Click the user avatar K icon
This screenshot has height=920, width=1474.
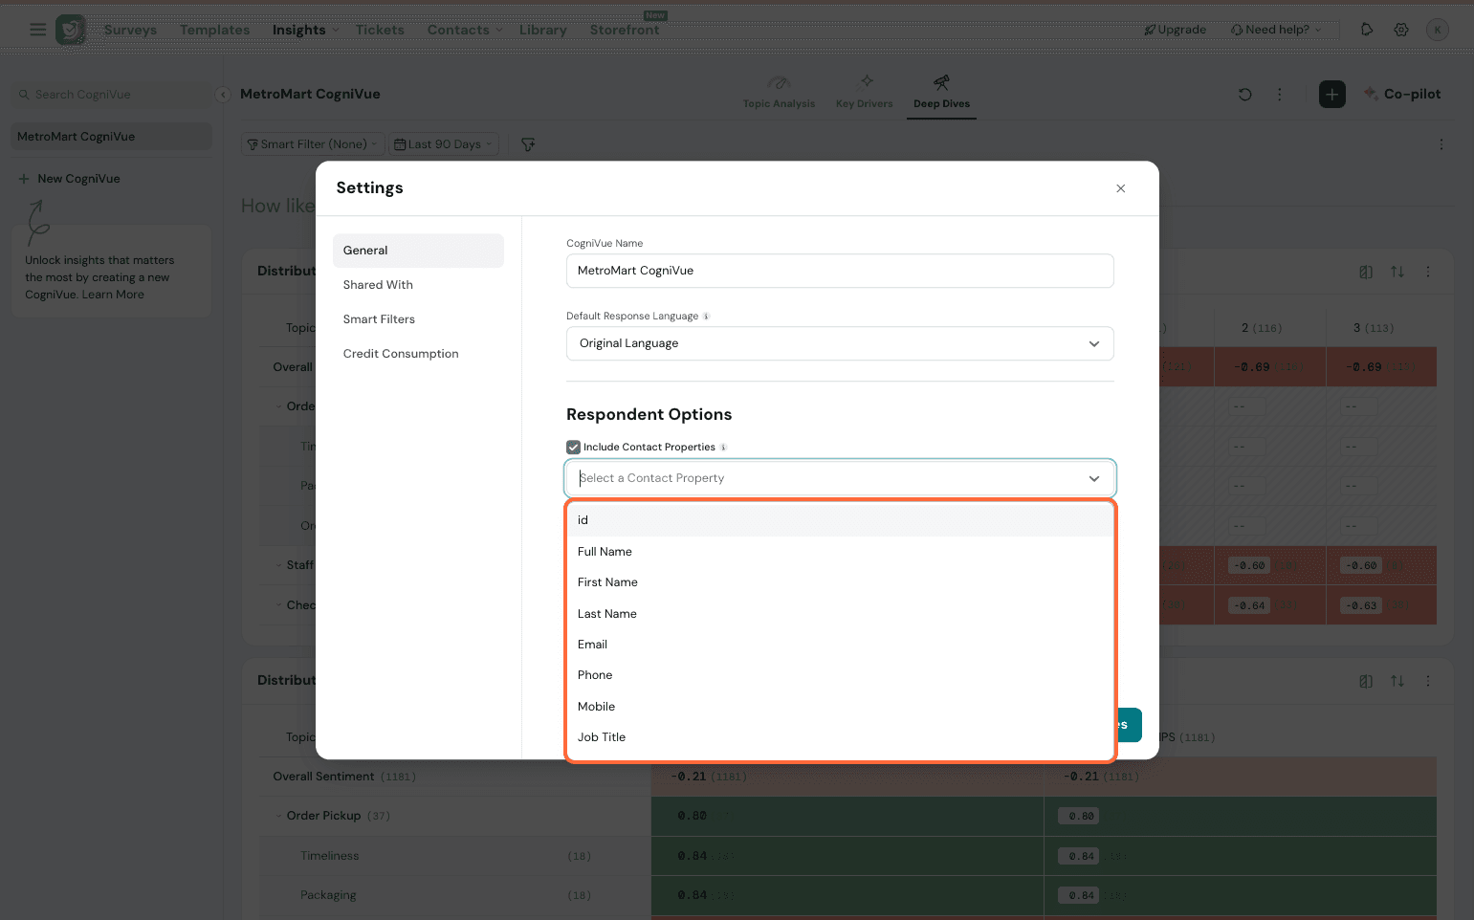pos(1437,30)
